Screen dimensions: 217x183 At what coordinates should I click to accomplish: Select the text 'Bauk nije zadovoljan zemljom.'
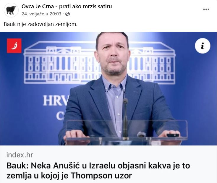(x=41, y=24)
